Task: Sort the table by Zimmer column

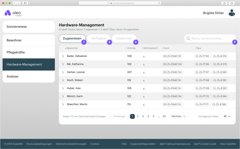Action: coord(131,48)
